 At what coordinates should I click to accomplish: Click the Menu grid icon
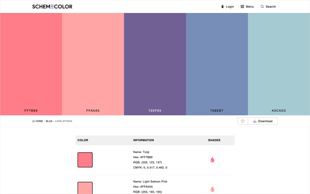(x=242, y=7)
